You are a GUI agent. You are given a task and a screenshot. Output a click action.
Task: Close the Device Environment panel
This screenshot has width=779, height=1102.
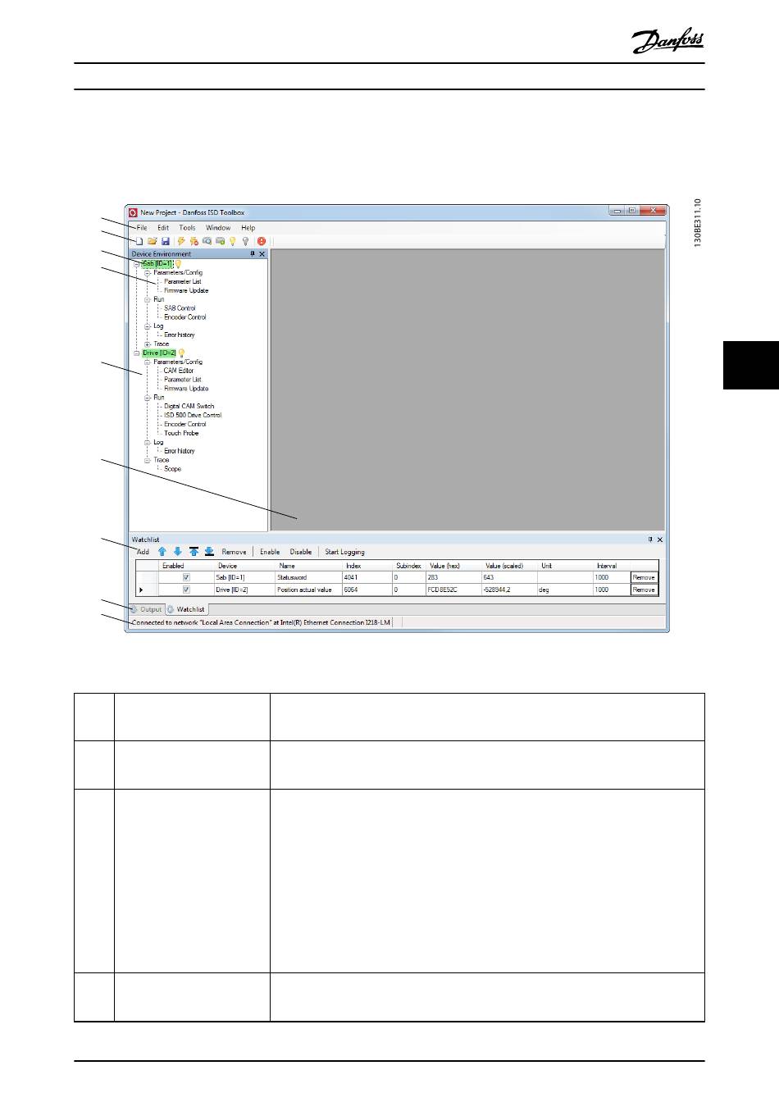click(x=262, y=254)
